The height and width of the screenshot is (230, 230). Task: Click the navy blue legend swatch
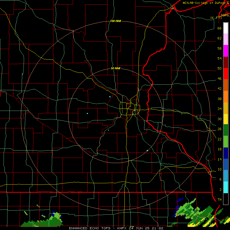point(226,153)
